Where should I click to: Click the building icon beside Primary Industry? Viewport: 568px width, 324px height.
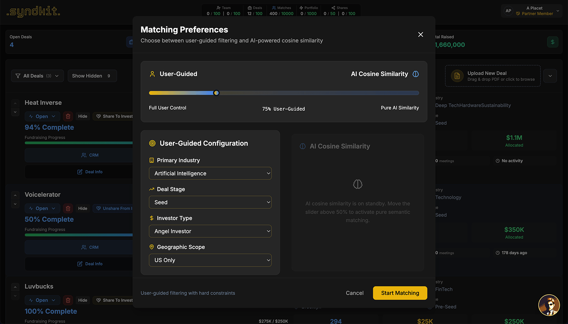pyautogui.click(x=152, y=160)
